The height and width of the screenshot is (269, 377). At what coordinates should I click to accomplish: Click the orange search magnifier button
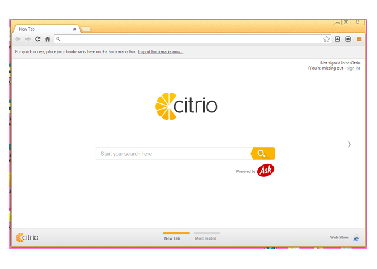263,154
